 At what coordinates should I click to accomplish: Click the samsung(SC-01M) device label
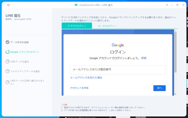[x=23, y=19]
